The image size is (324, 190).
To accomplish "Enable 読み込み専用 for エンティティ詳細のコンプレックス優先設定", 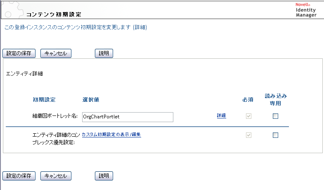I will (x=275, y=135).
